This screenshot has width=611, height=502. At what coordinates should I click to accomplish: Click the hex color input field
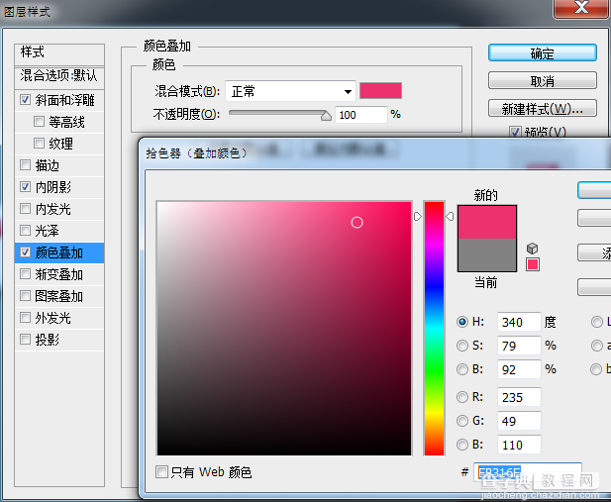click(x=528, y=472)
